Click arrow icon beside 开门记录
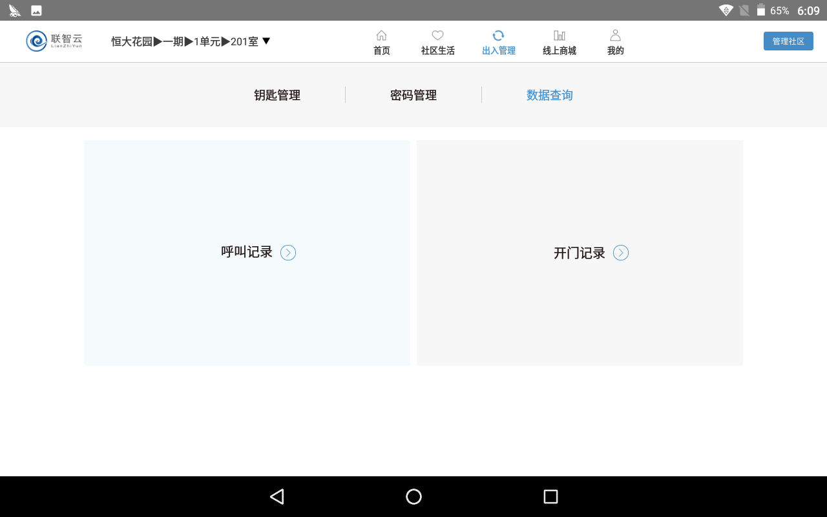This screenshot has height=517, width=827. click(621, 253)
